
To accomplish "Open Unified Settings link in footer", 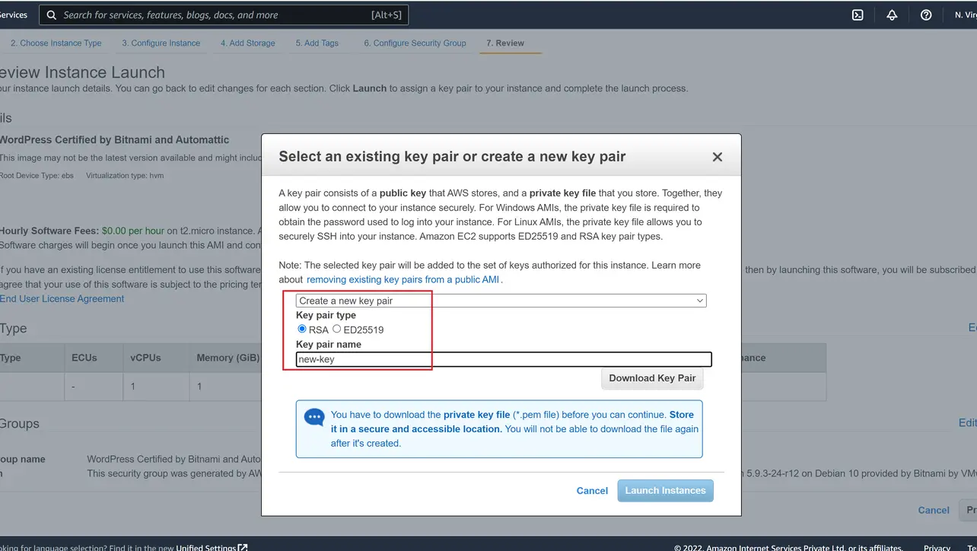I will tap(206, 547).
